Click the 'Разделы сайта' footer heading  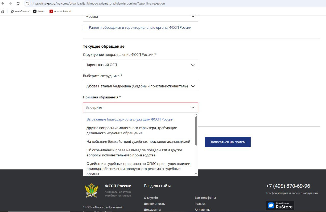coord(158,186)
